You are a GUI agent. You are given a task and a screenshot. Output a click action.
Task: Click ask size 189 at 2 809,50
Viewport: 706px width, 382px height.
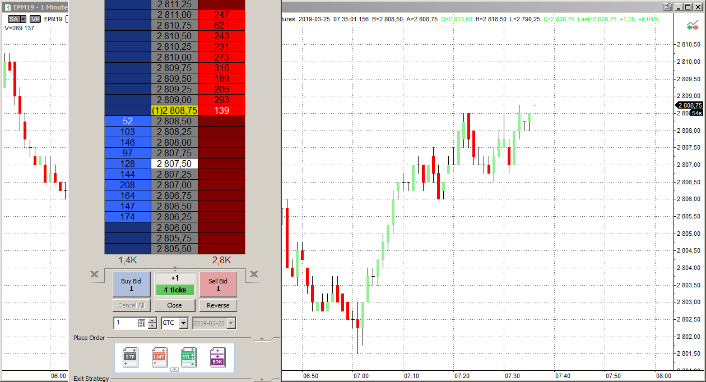tap(222, 78)
